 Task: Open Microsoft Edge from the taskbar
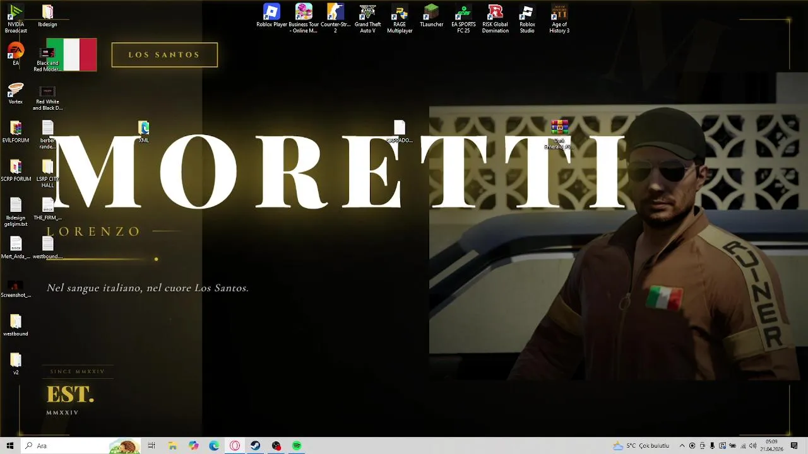[214, 446]
